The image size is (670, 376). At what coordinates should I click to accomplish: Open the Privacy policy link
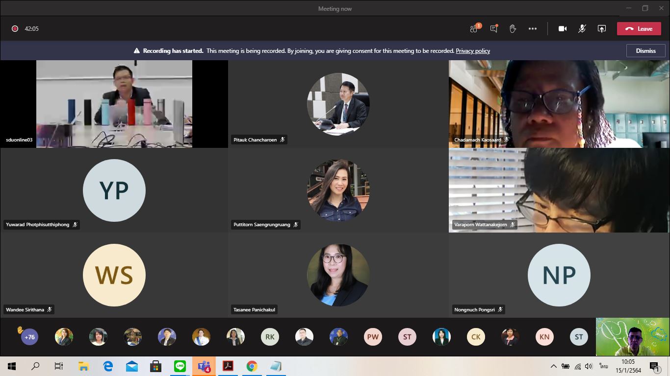473,51
